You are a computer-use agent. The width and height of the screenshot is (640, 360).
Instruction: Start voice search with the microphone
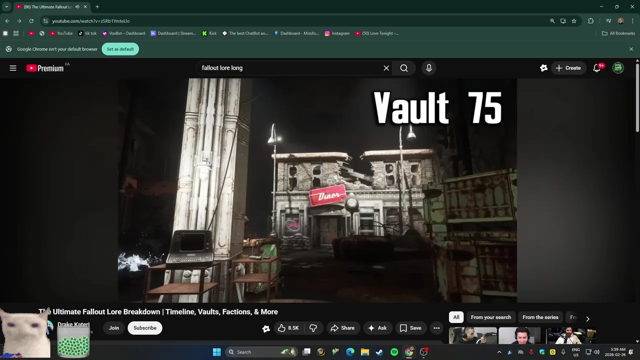(x=428, y=68)
